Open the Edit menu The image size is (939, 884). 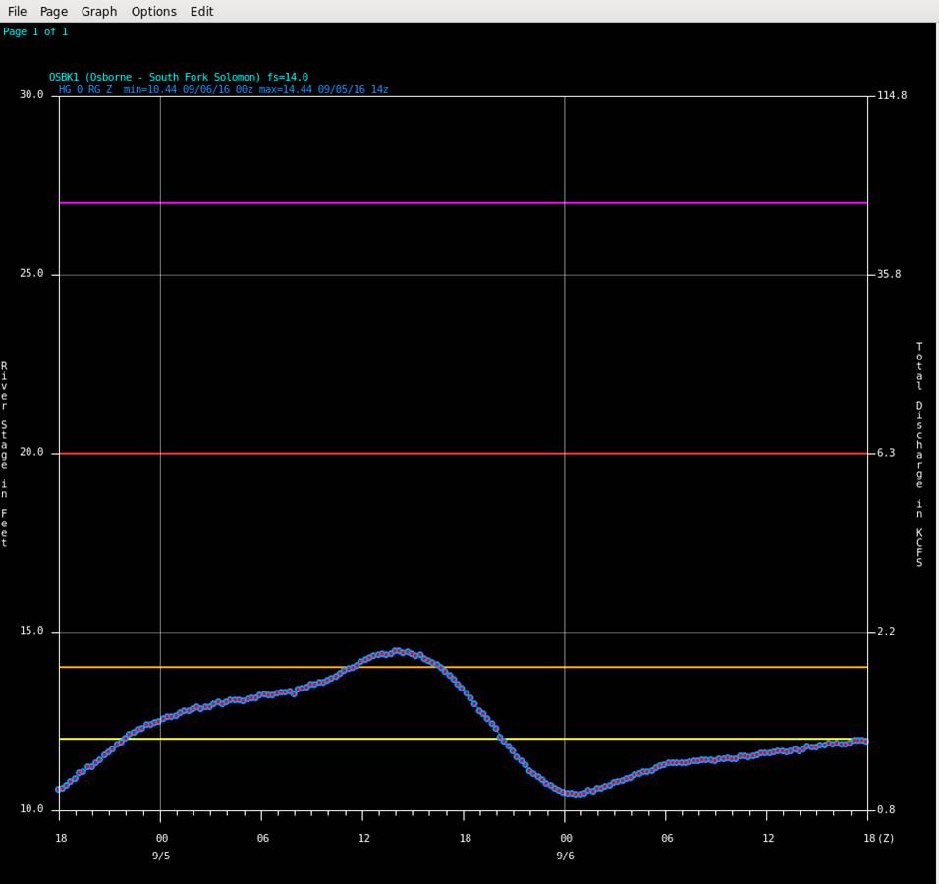point(201,12)
